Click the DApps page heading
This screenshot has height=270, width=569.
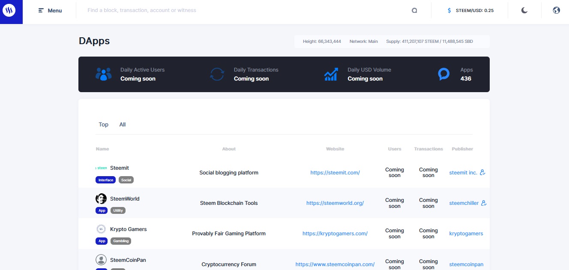point(94,41)
